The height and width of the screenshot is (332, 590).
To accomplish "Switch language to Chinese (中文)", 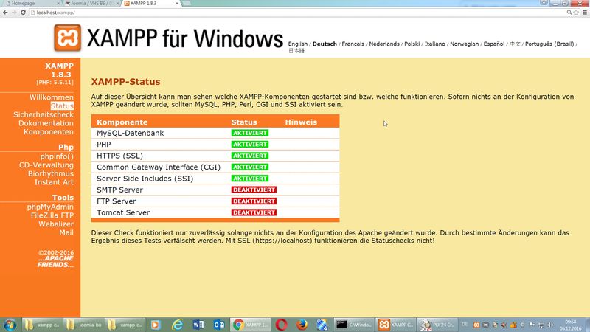I will pos(515,44).
